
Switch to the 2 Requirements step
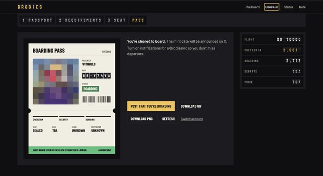point(80,20)
